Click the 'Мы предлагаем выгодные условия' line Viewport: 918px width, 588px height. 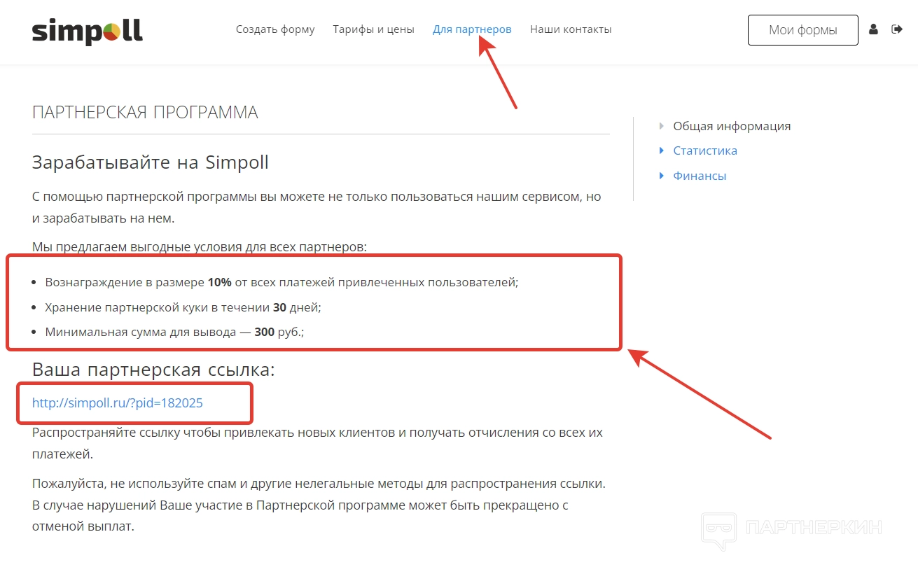(200, 246)
